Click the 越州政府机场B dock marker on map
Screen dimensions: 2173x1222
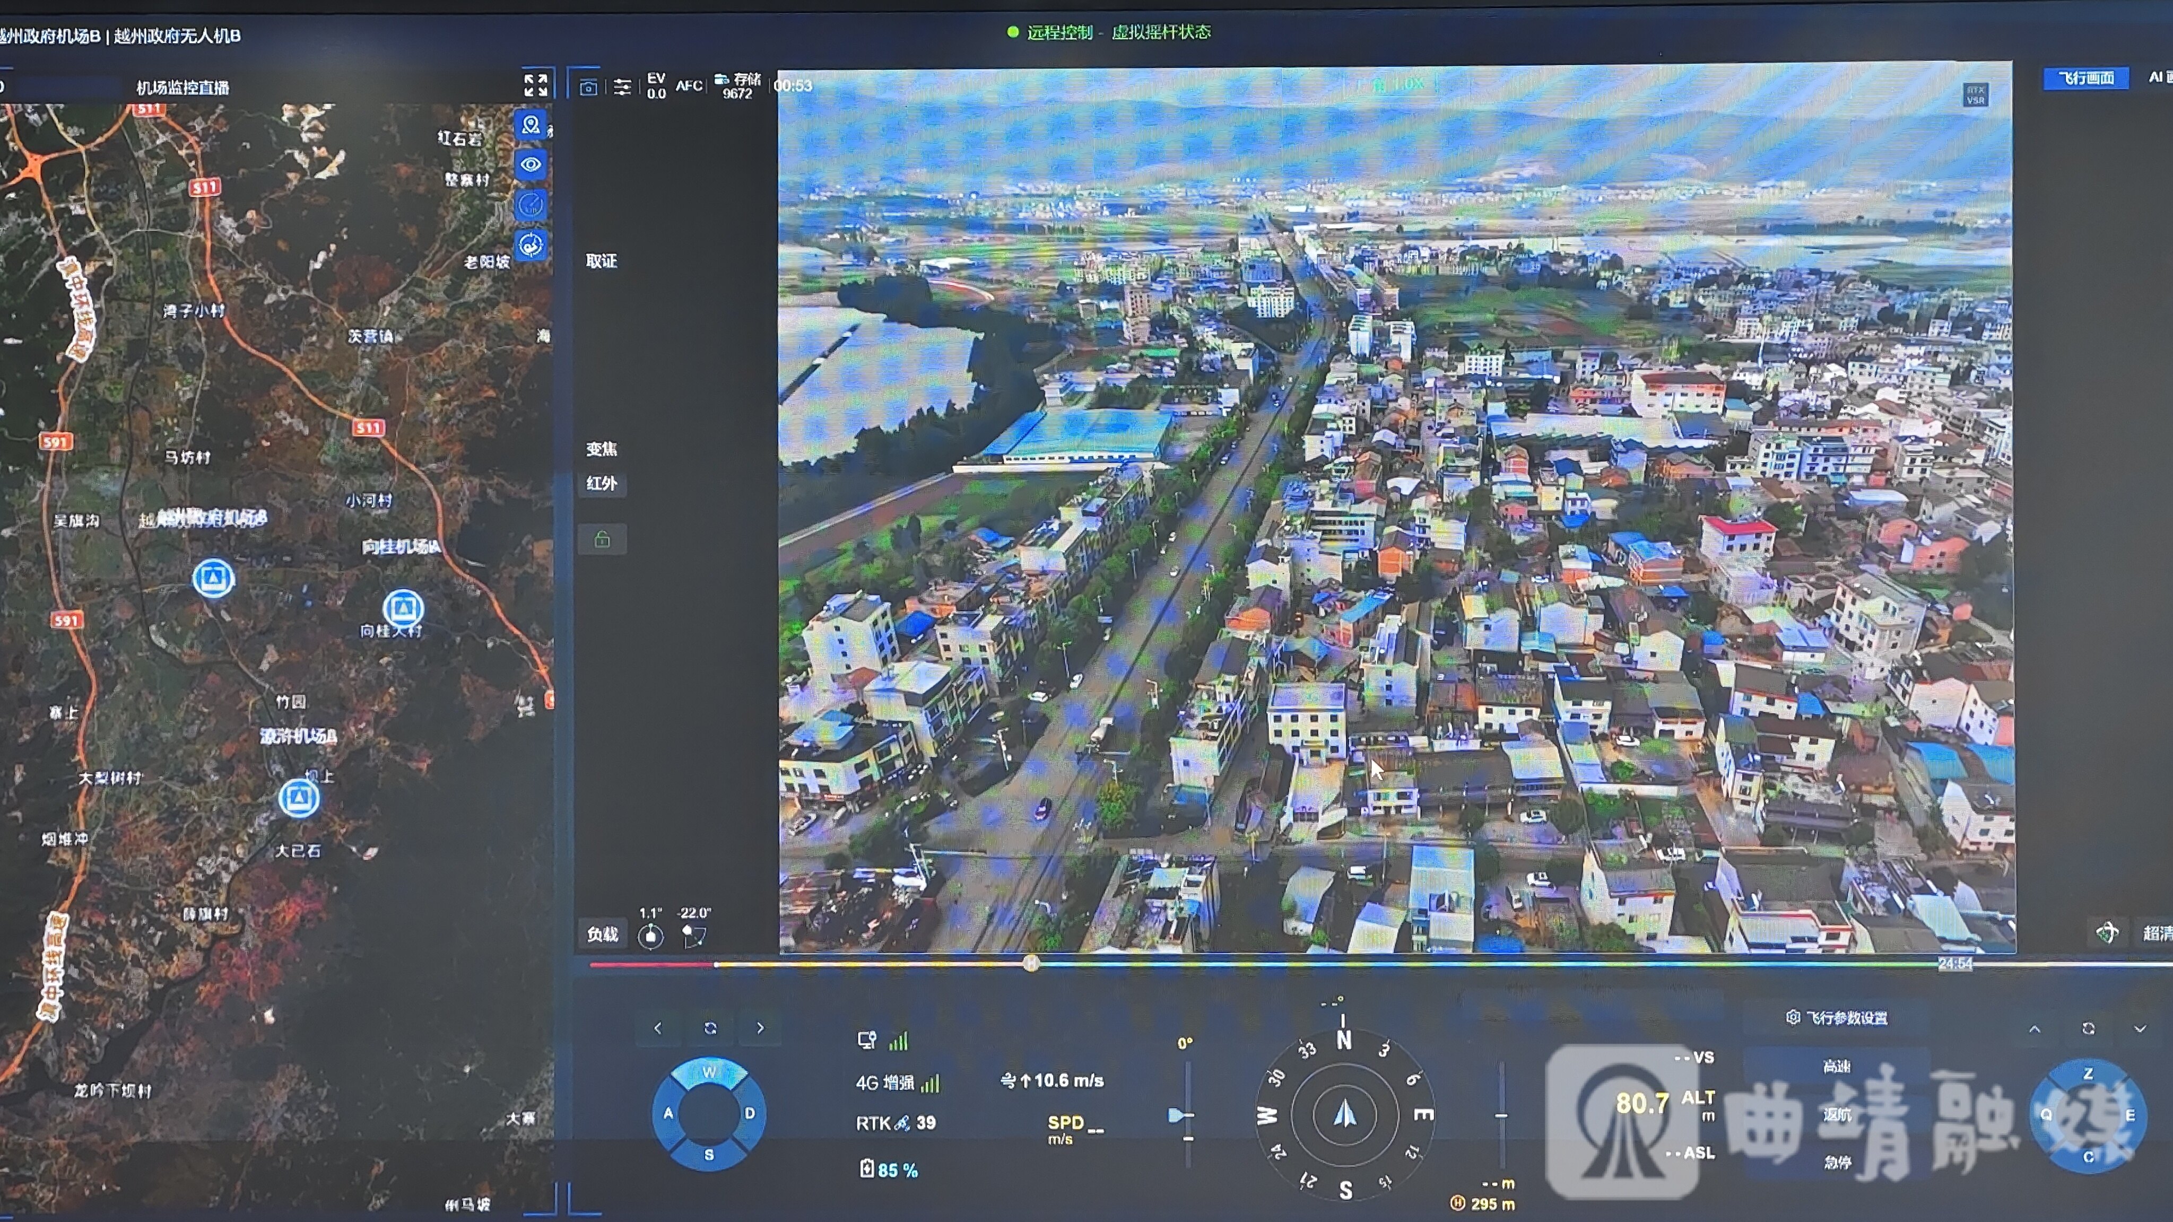pyautogui.click(x=213, y=579)
